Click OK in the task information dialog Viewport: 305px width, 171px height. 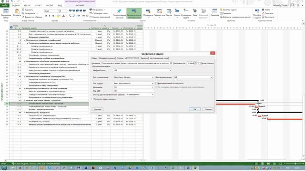click(x=195, y=109)
